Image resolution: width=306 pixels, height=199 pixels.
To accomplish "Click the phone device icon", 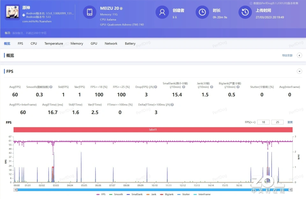I will [90, 12].
